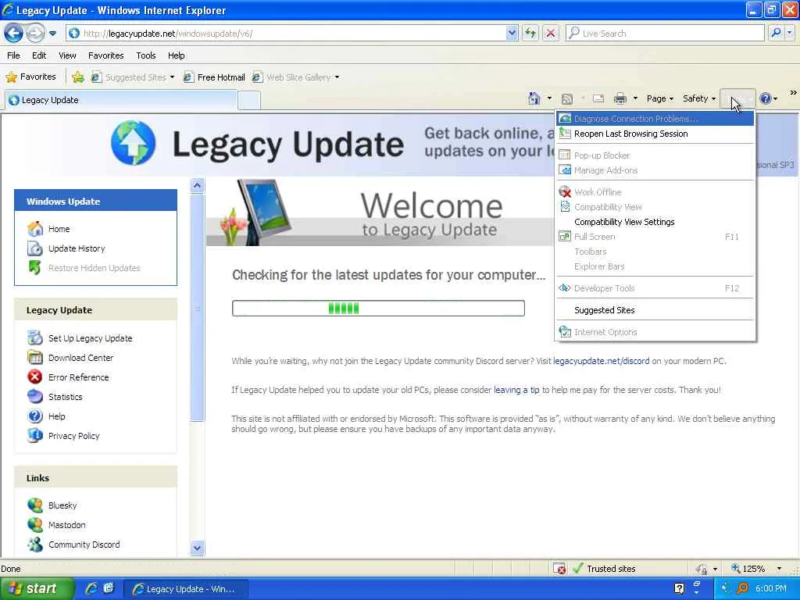The height and width of the screenshot is (600, 800).
Task: Open the Help menu
Action: click(176, 55)
